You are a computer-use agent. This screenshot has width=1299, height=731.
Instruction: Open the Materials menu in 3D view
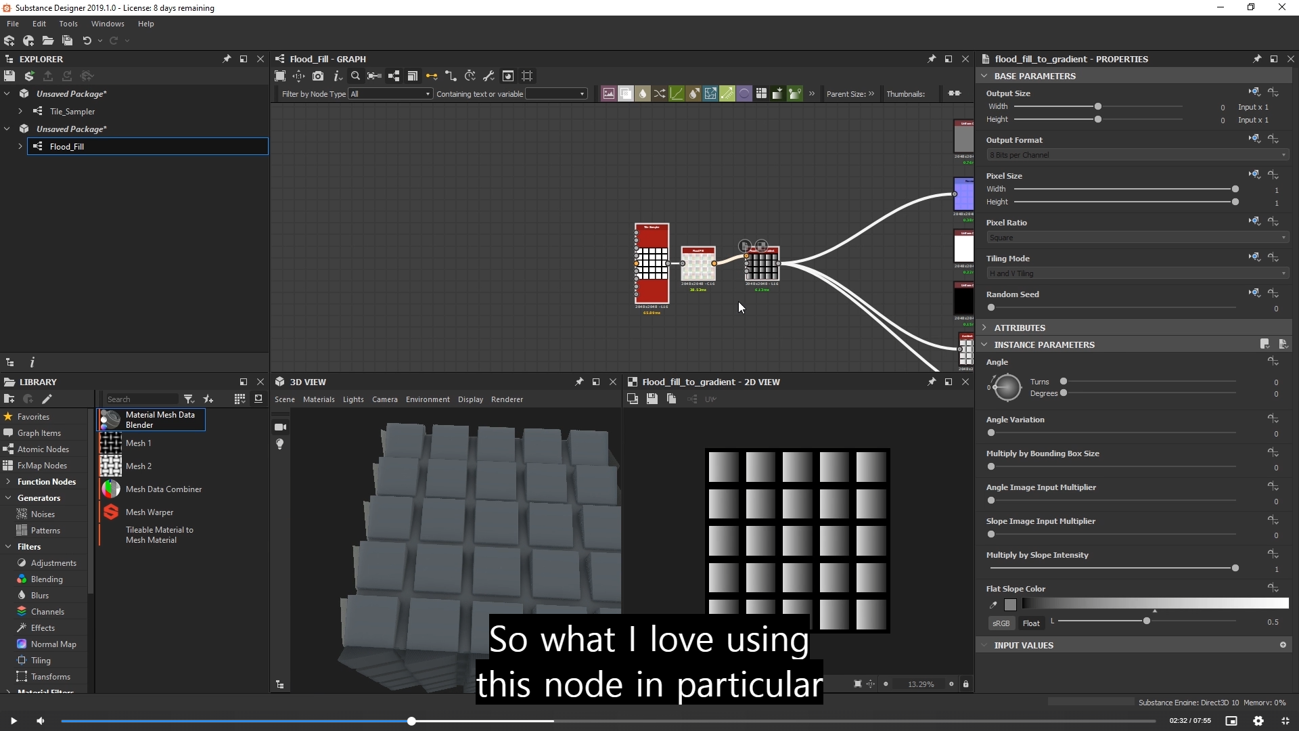tap(319, 399)
